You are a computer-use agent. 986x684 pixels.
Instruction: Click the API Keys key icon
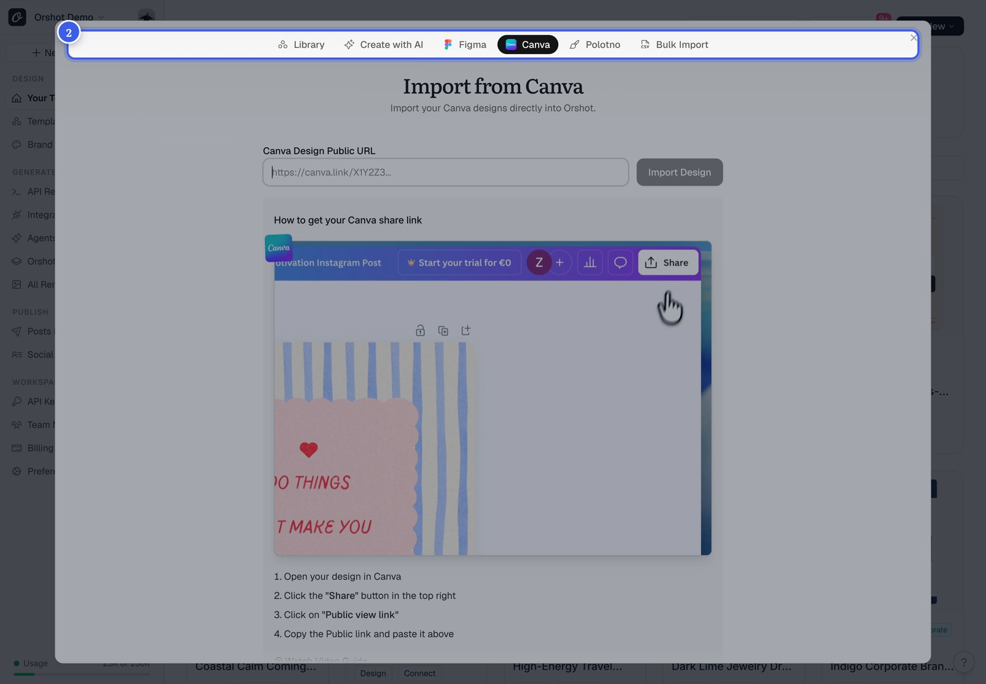point(17,401)
